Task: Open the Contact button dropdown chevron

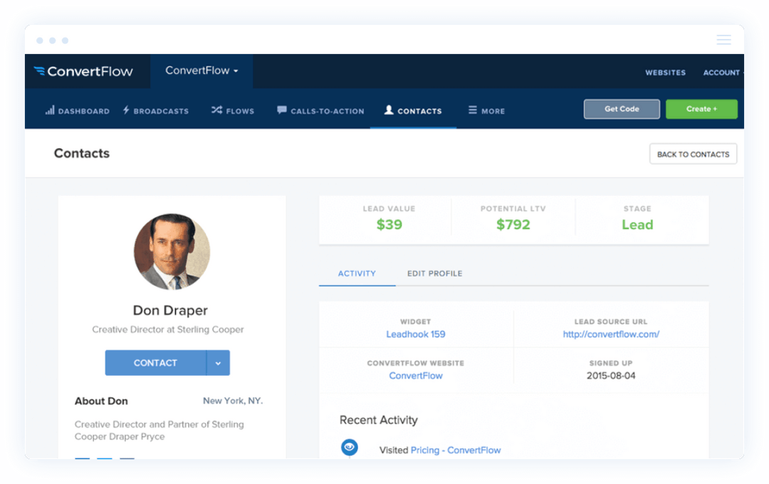Action: [x=219, y=363]
